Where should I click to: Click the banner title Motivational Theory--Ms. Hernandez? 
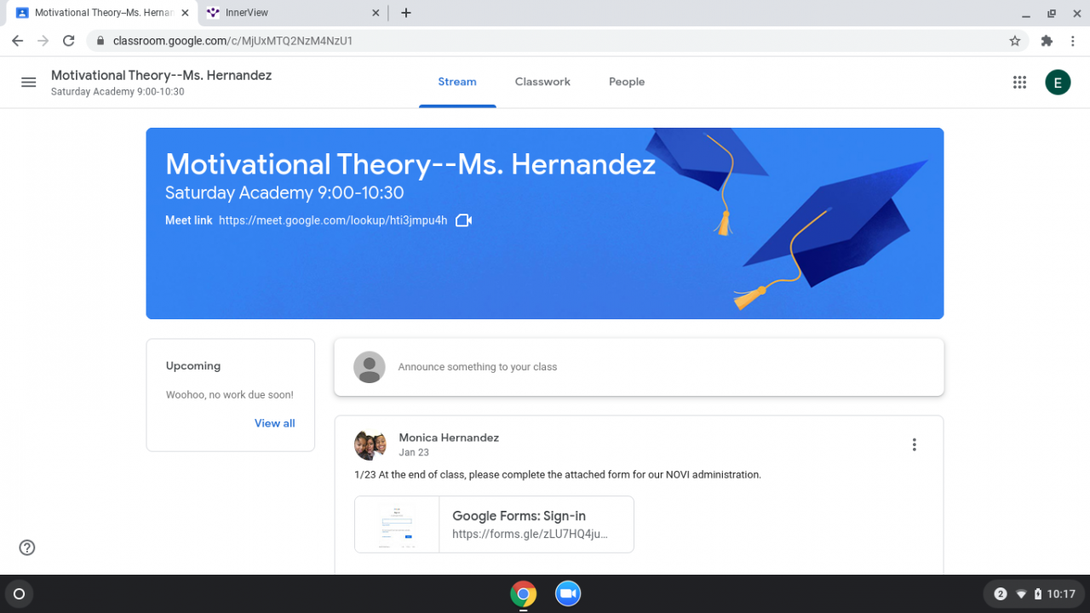tap(410, 164)
